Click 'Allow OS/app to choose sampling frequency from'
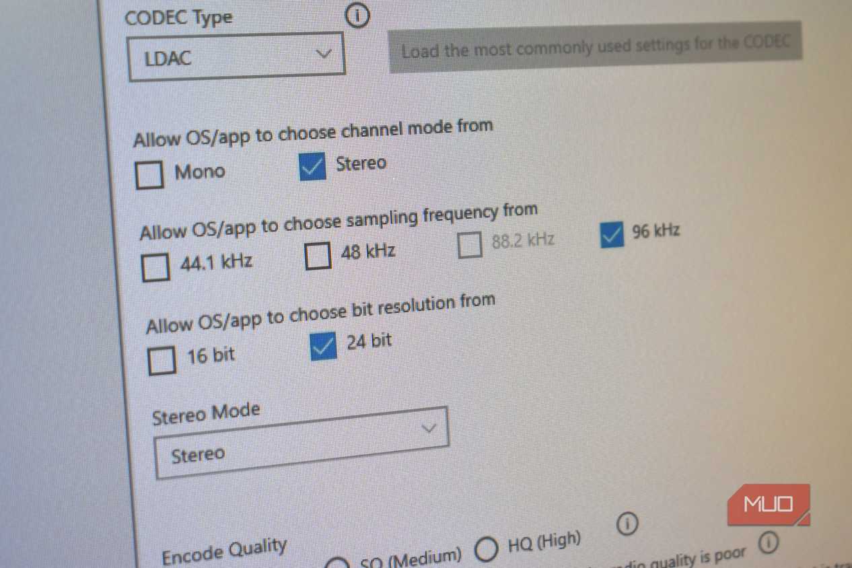This screenshot has width=852, height=568. coord(339,221)
